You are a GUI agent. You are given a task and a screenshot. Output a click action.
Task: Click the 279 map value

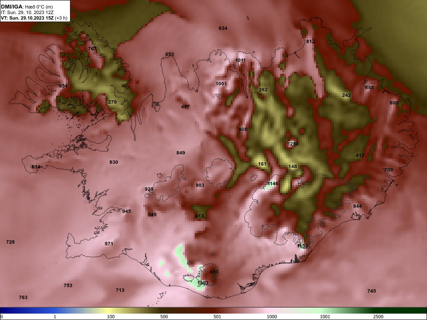click(112, 102)
